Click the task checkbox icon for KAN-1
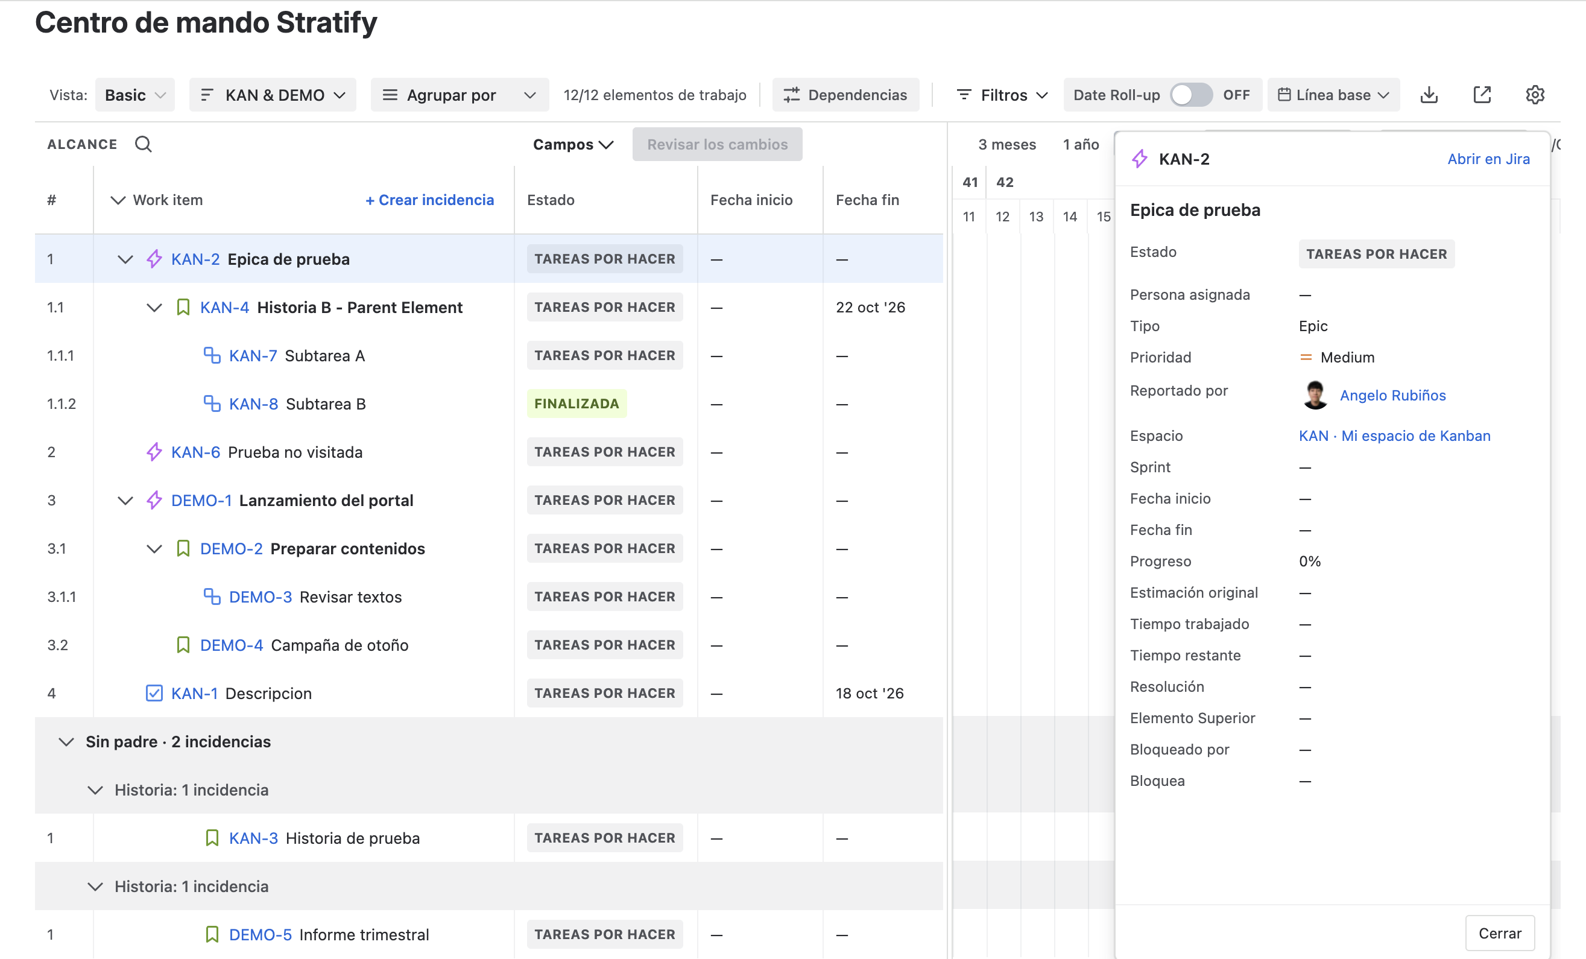Image resolution: width=1586 pixels, height=959 pixels. click(154, 693)
